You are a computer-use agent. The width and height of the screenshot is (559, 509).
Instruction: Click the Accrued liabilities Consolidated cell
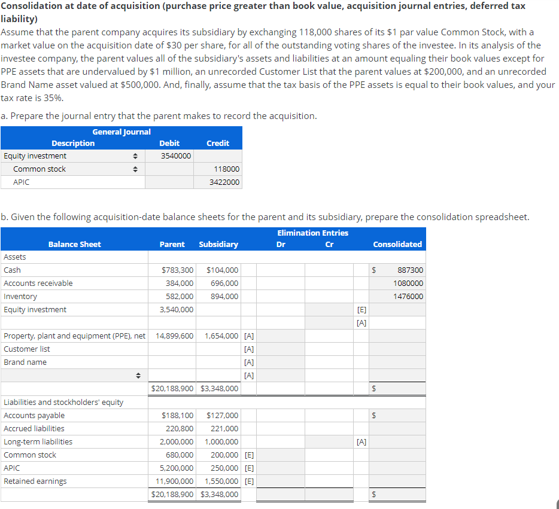(x=396, y=428)
